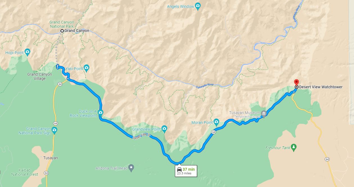The height and width of the screenshot is (187, 354).
Task: Click the Tusayan town label
Action: click(x=51, y=158)
